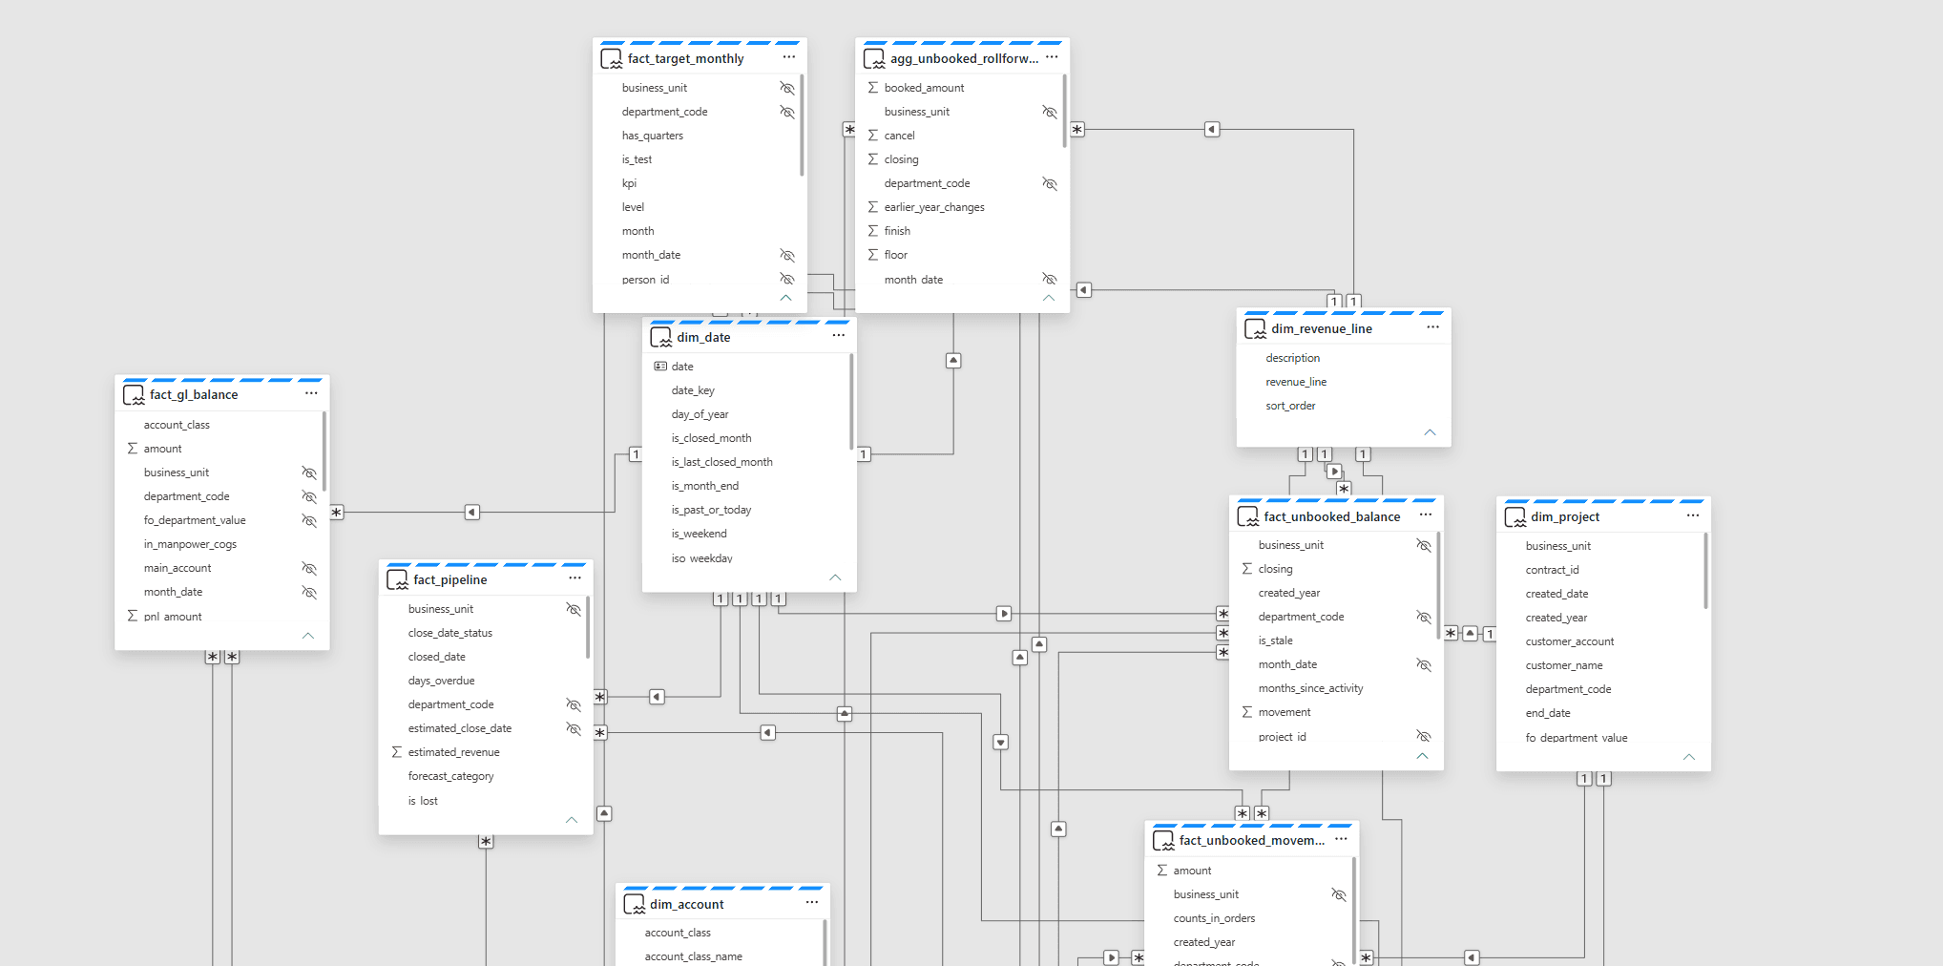The width and height of the screenshot is (1943, 966).
Task: Click the dim_account table header icon
Action: pos(635,905)
